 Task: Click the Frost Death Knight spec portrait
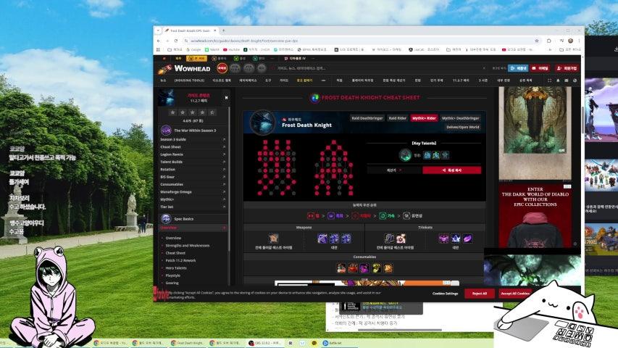(x=262, y=123)
